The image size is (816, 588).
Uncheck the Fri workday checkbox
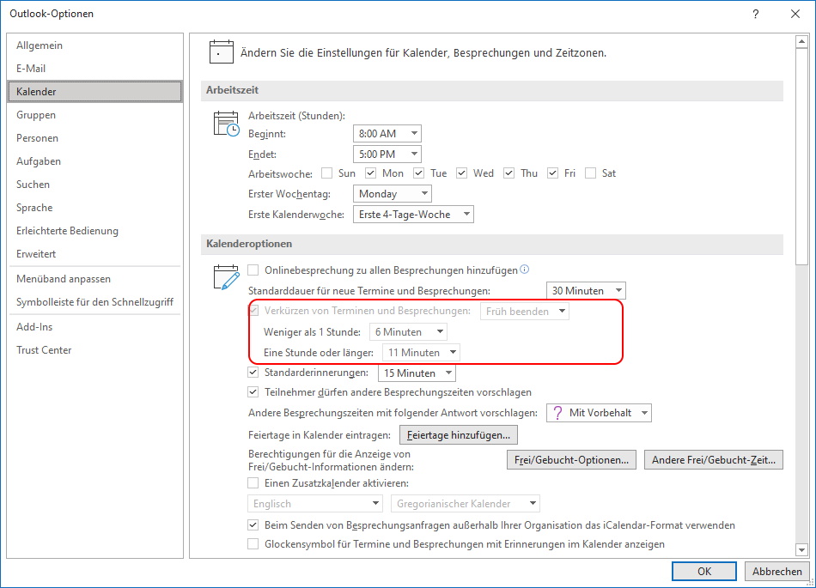552,173
